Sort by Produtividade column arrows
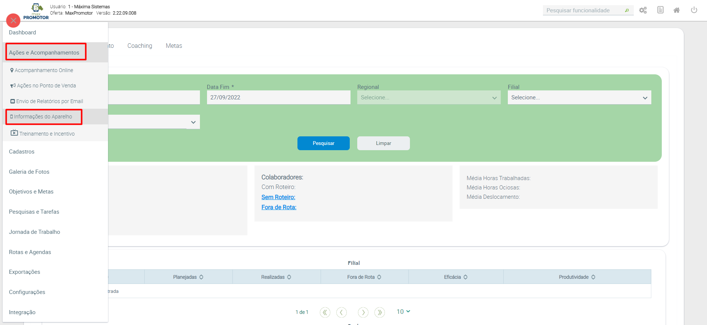This screenshot has width=707, height=325. (593, 277)
